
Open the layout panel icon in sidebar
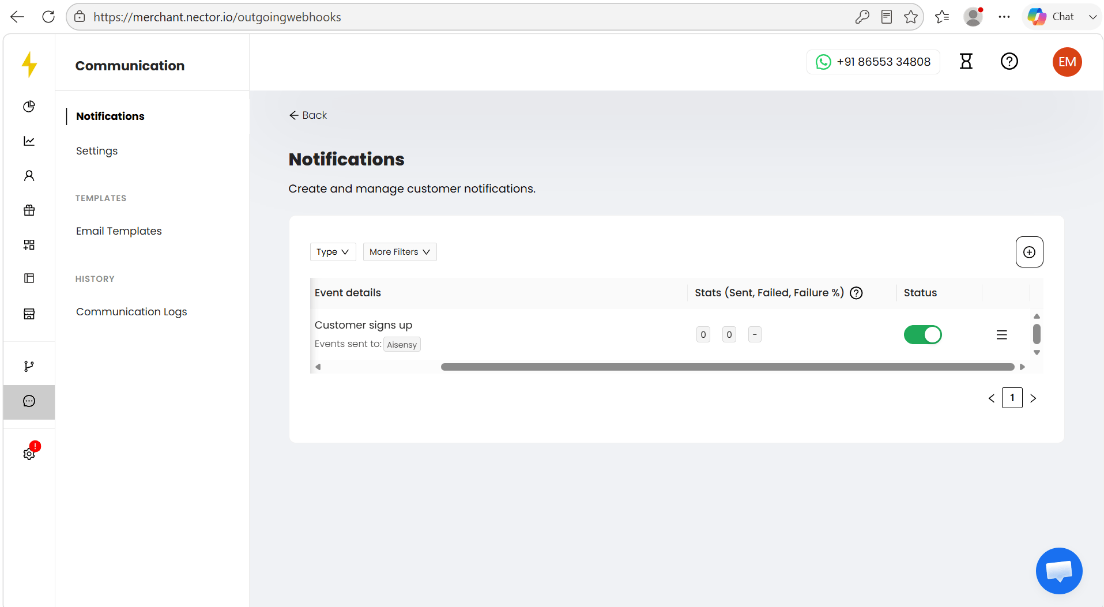point(29,278)
